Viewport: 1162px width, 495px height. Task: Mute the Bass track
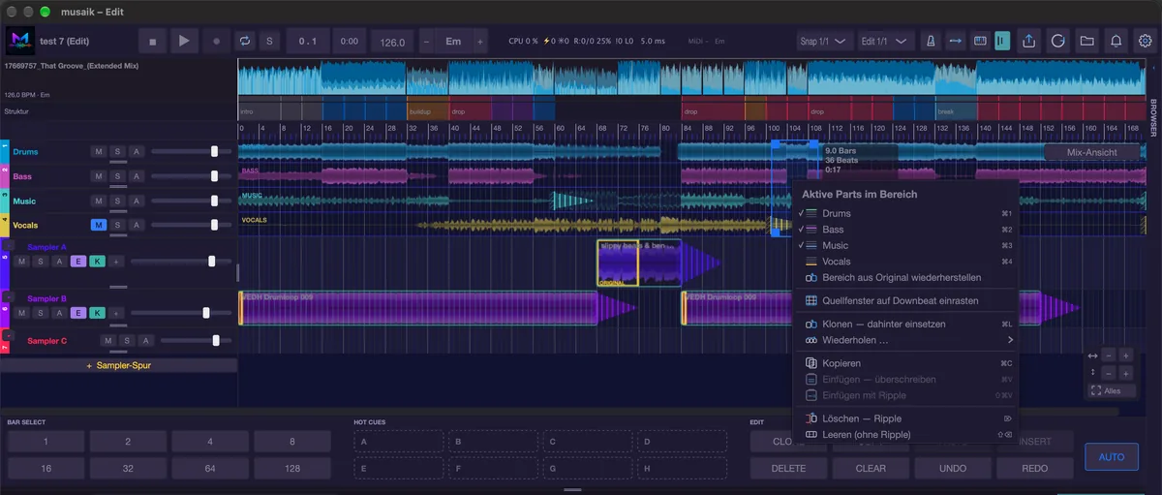tap(98, 176)
